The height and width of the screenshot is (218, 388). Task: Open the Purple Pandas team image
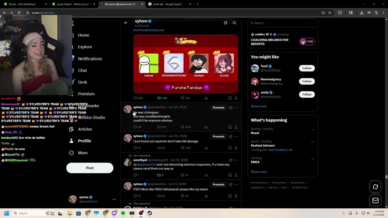click(x=186, y=64)
